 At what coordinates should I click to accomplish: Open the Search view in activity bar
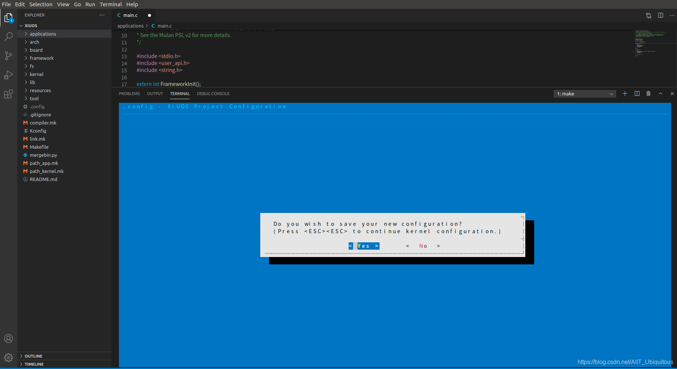(8, 36)
